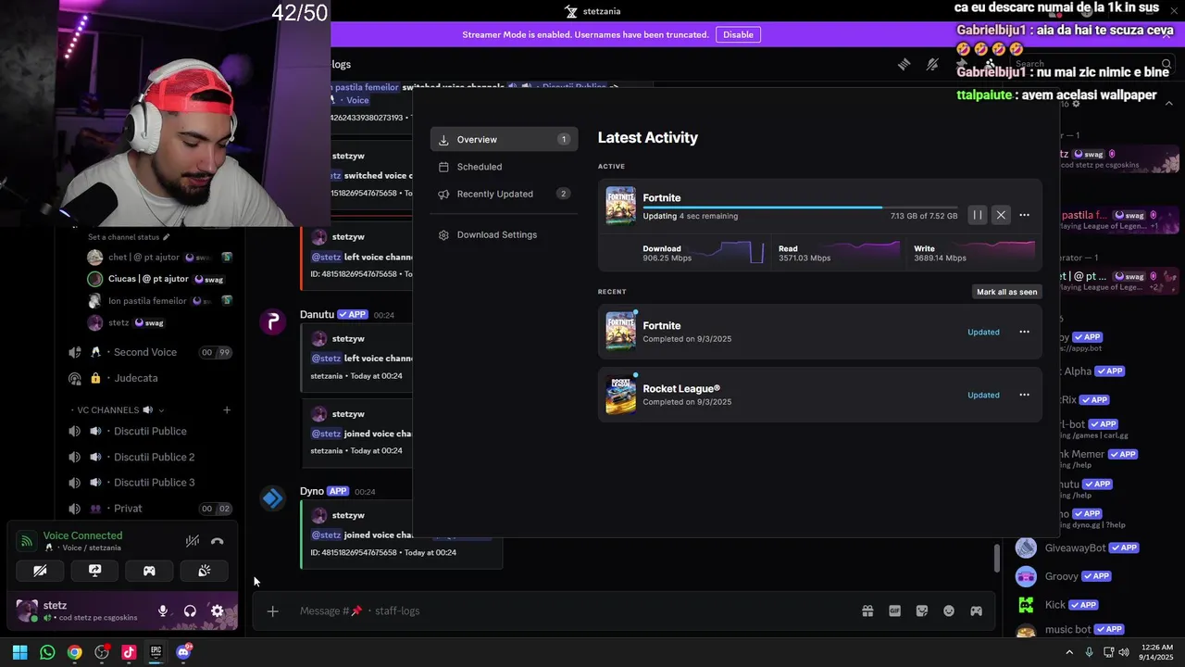The image size is (1185, 667).
Task: Open TikTok app from taskbar
Action: click(129, 652)
